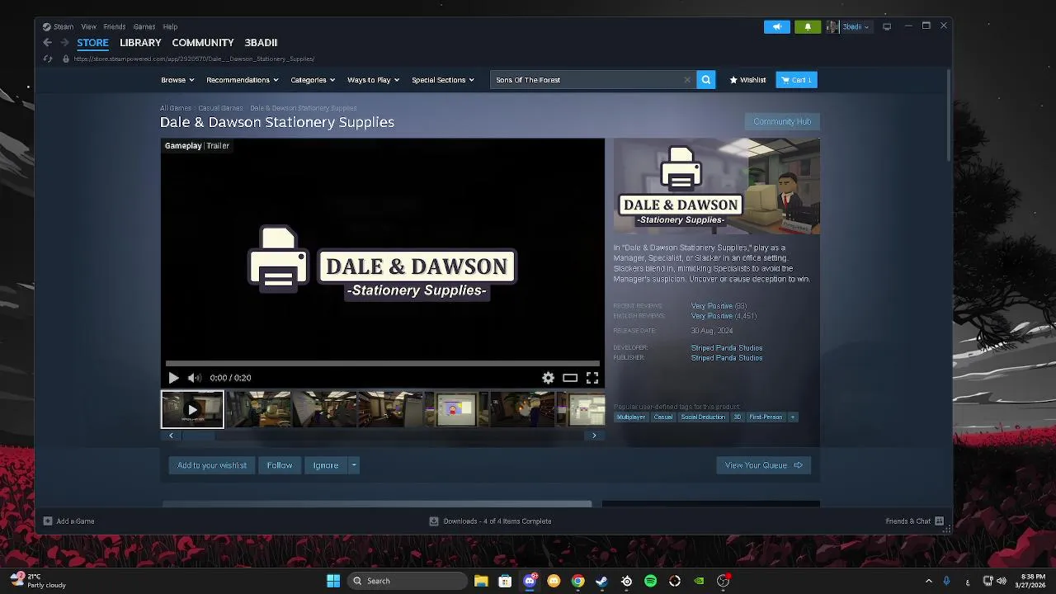Screen dimensions: 1056x594
Task: View Your Queue
Action: (763, 465)
